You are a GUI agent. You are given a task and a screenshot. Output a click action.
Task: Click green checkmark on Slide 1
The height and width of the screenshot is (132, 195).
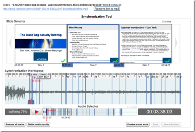63,61
